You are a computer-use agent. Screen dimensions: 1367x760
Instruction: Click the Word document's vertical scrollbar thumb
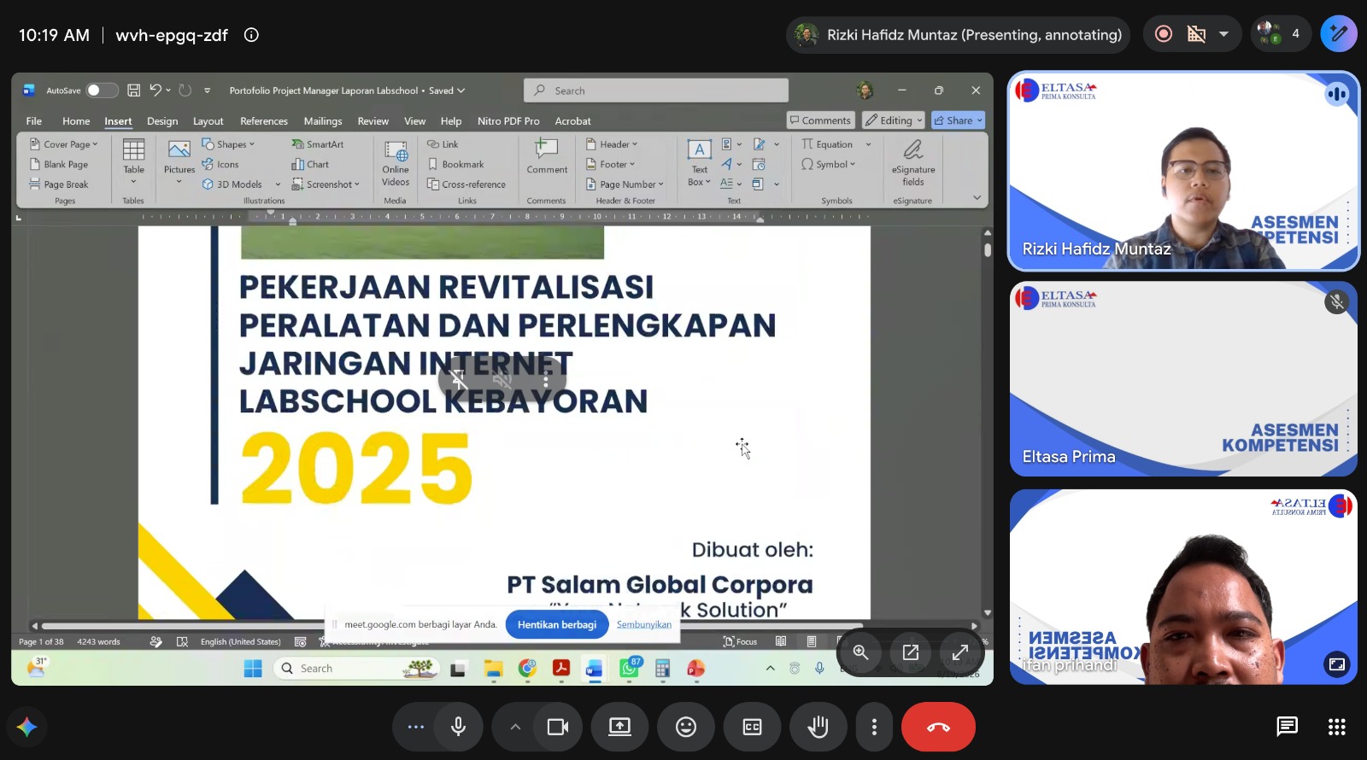pos(988,250)
